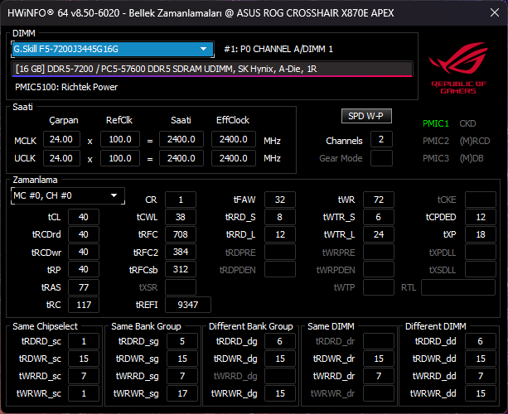
Task: Click the UCLK multiplier value 24.00
Action: tap(61, 158)
